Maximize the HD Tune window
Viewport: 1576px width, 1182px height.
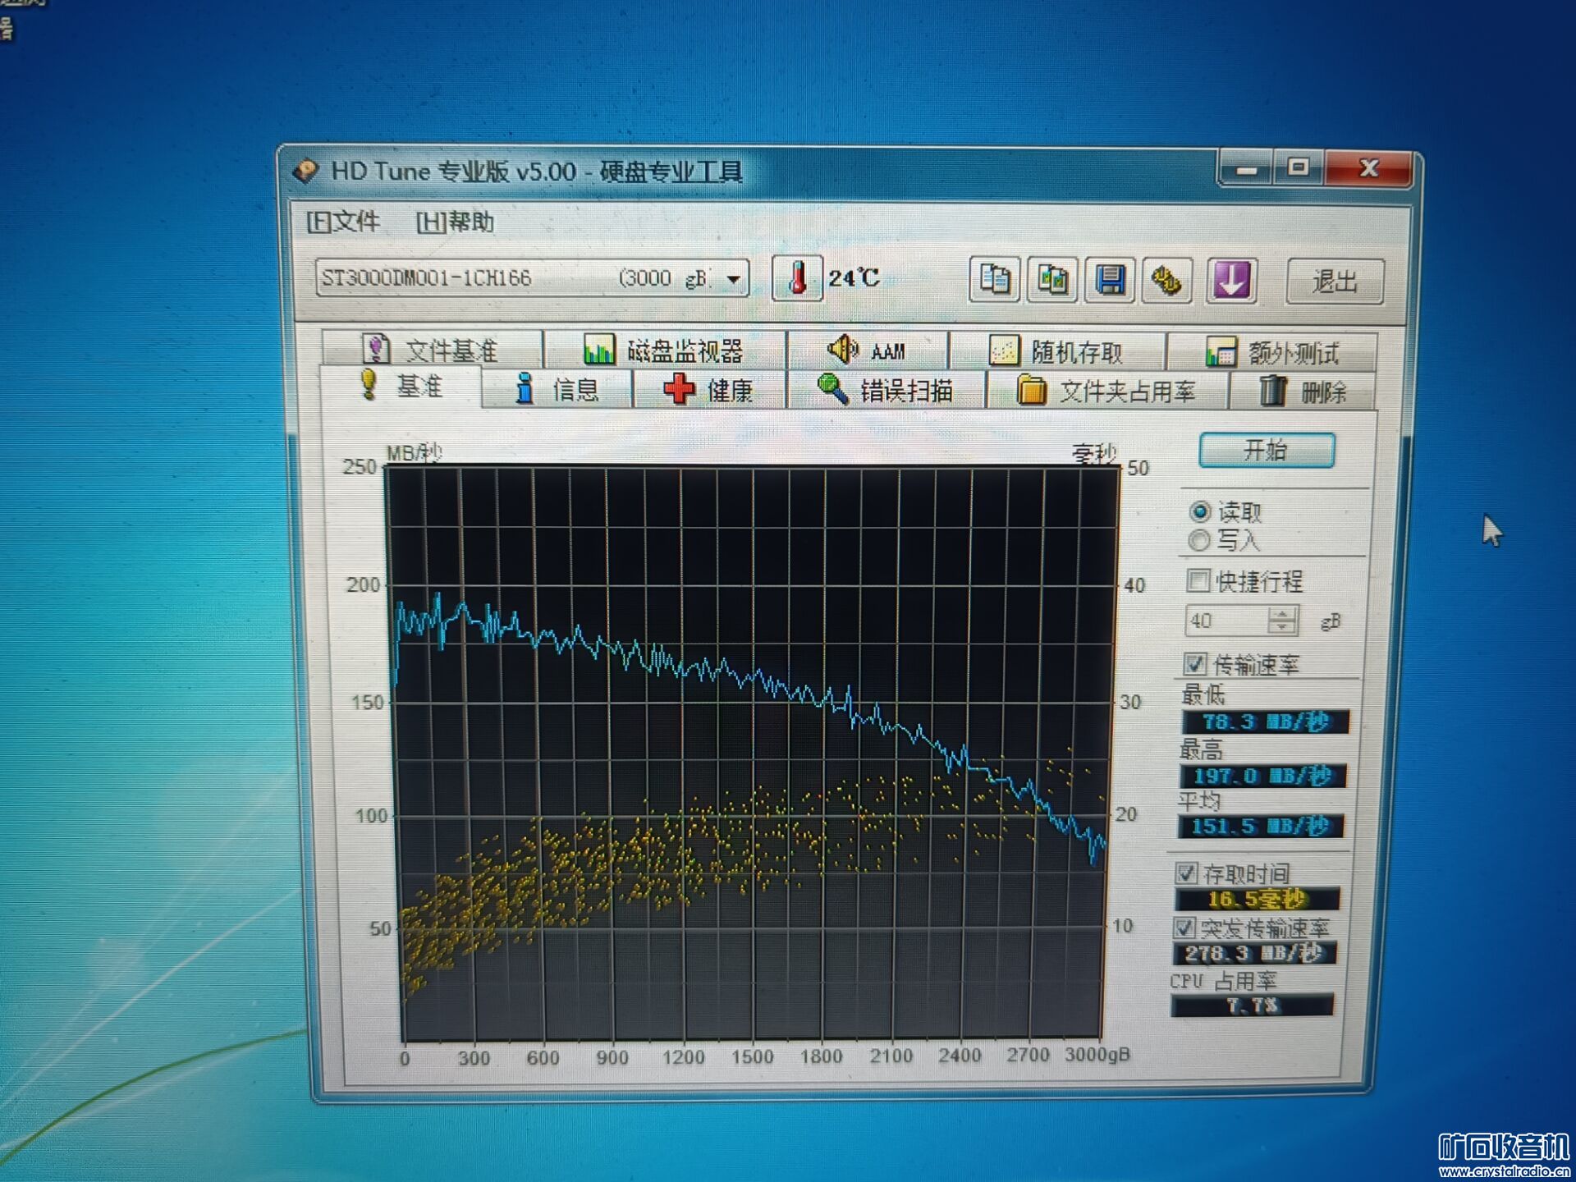tap(1298, 168)
